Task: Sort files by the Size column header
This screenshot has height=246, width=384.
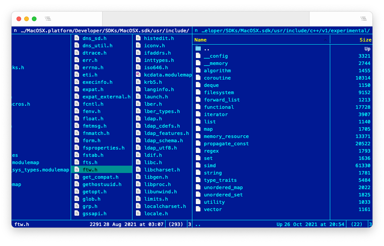Action: tap(365, 40)
